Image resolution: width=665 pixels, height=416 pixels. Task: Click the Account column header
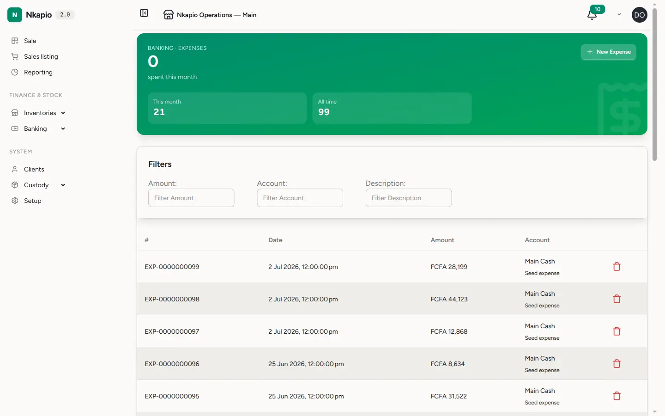click(537, 240)
